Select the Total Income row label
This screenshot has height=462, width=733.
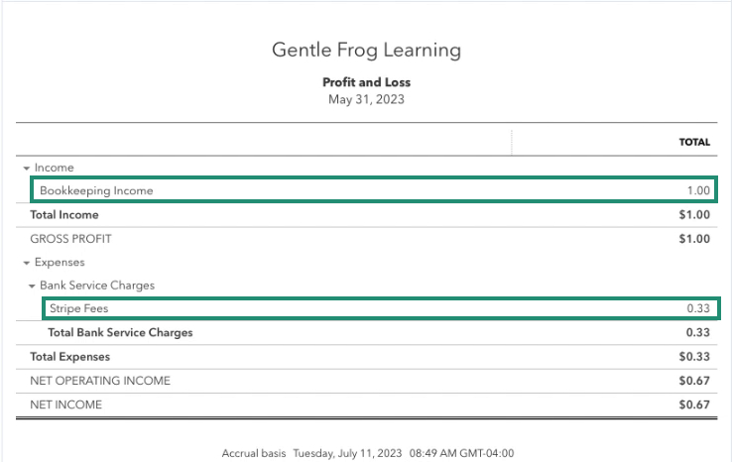click(x=64, y=215)
